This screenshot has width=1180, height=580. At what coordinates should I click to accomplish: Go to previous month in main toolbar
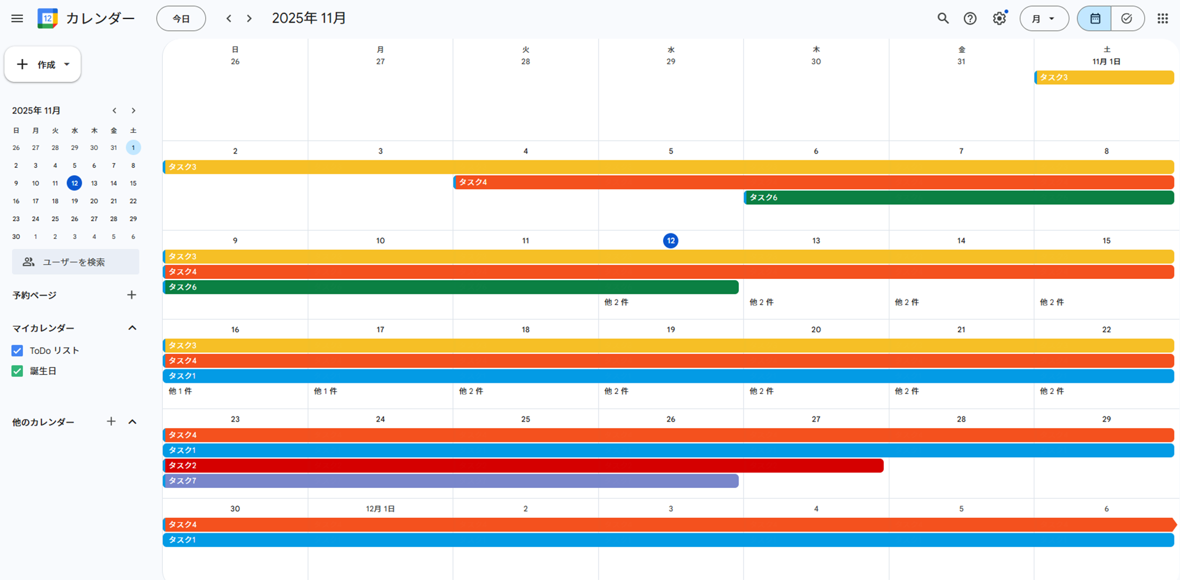[x=229, y=18]
